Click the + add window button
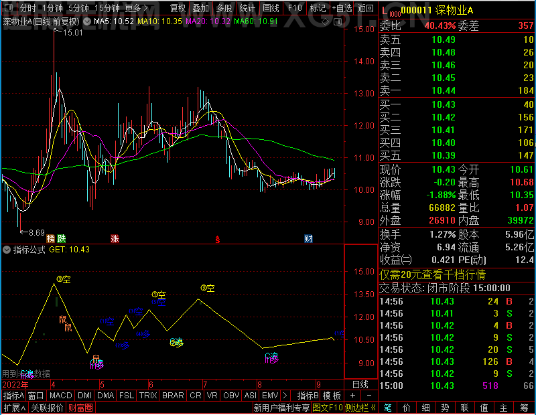536x415 pixels. coord(353,396)
